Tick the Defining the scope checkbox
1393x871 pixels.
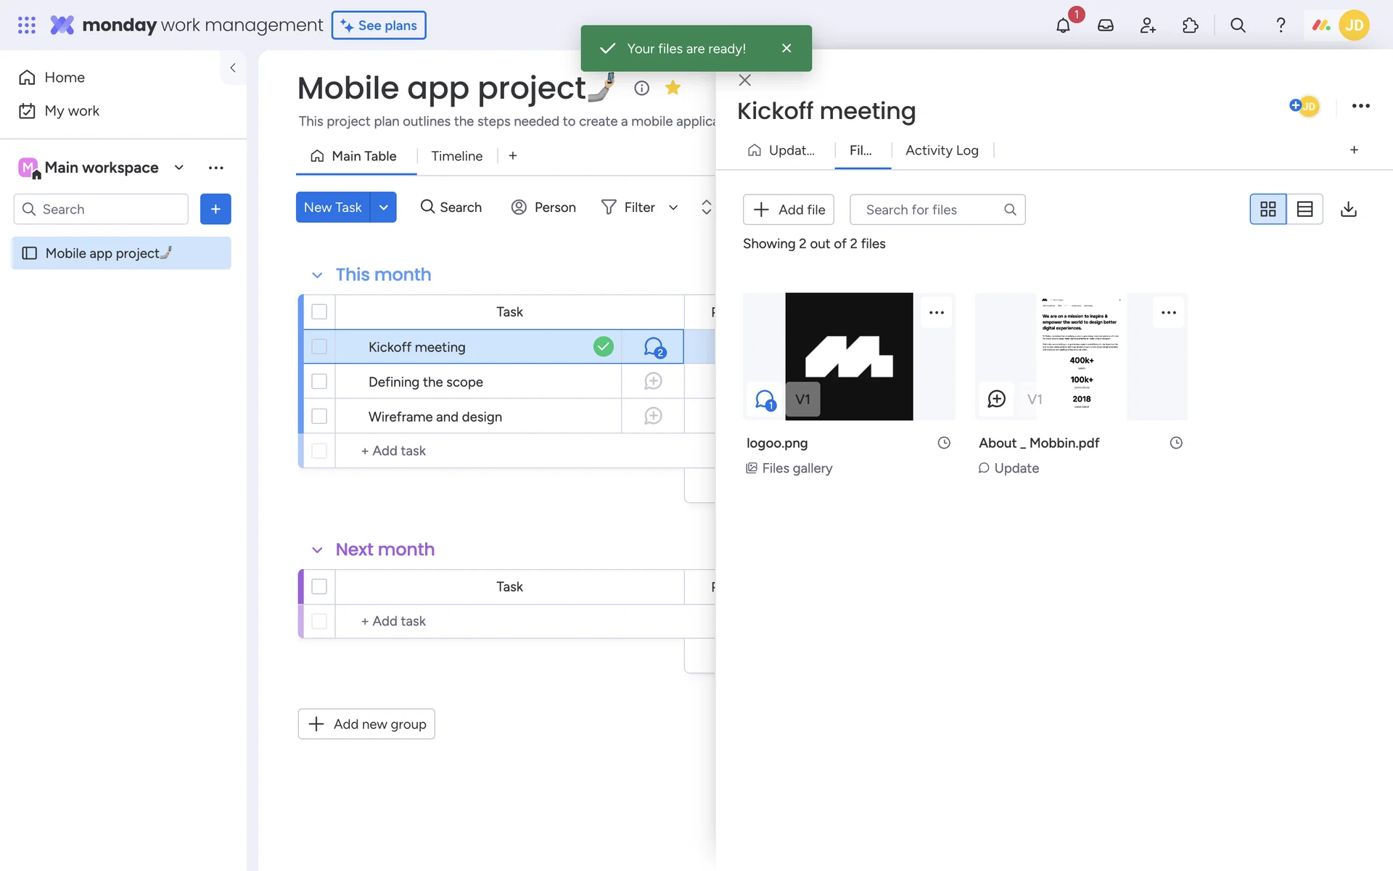click(319, 382)
